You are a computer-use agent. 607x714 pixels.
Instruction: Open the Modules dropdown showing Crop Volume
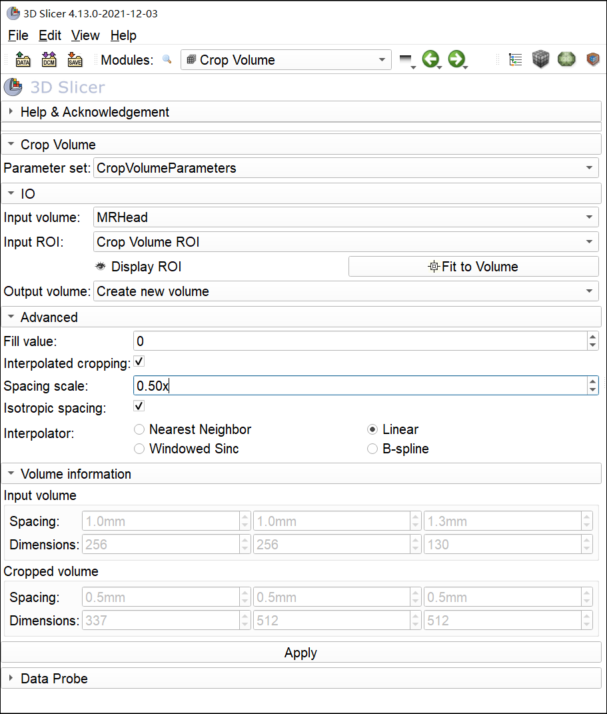click(x=286, y=60)
